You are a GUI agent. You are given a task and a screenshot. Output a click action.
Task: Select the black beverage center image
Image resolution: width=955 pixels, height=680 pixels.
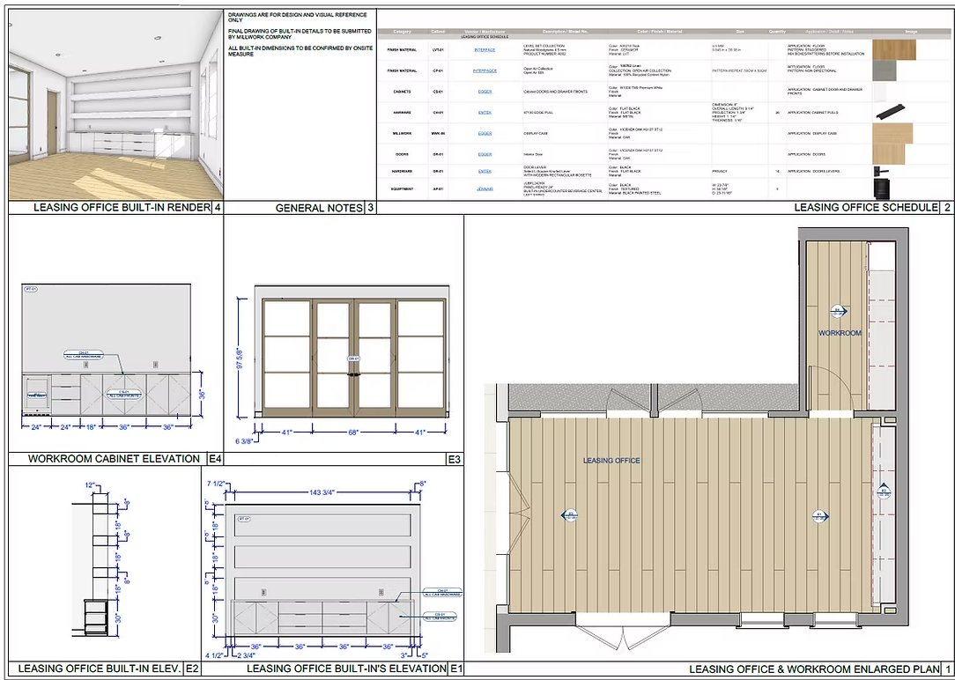point(881,188)
